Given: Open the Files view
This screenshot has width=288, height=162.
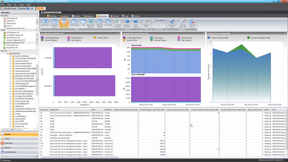Looking at the screenshot, I should click(83, 23).
